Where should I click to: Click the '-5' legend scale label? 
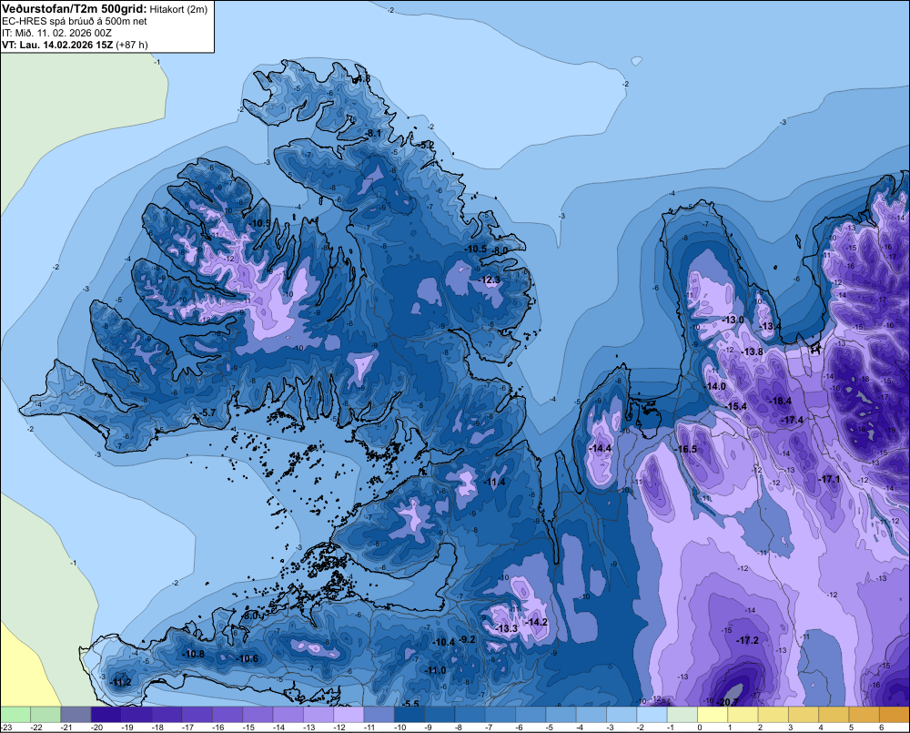click(x=550, y=728)
